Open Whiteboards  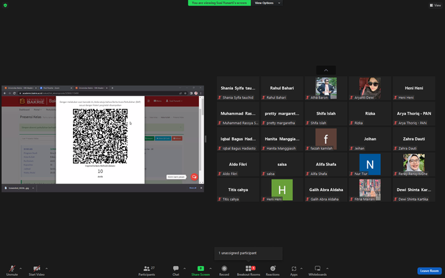(318, 270)
